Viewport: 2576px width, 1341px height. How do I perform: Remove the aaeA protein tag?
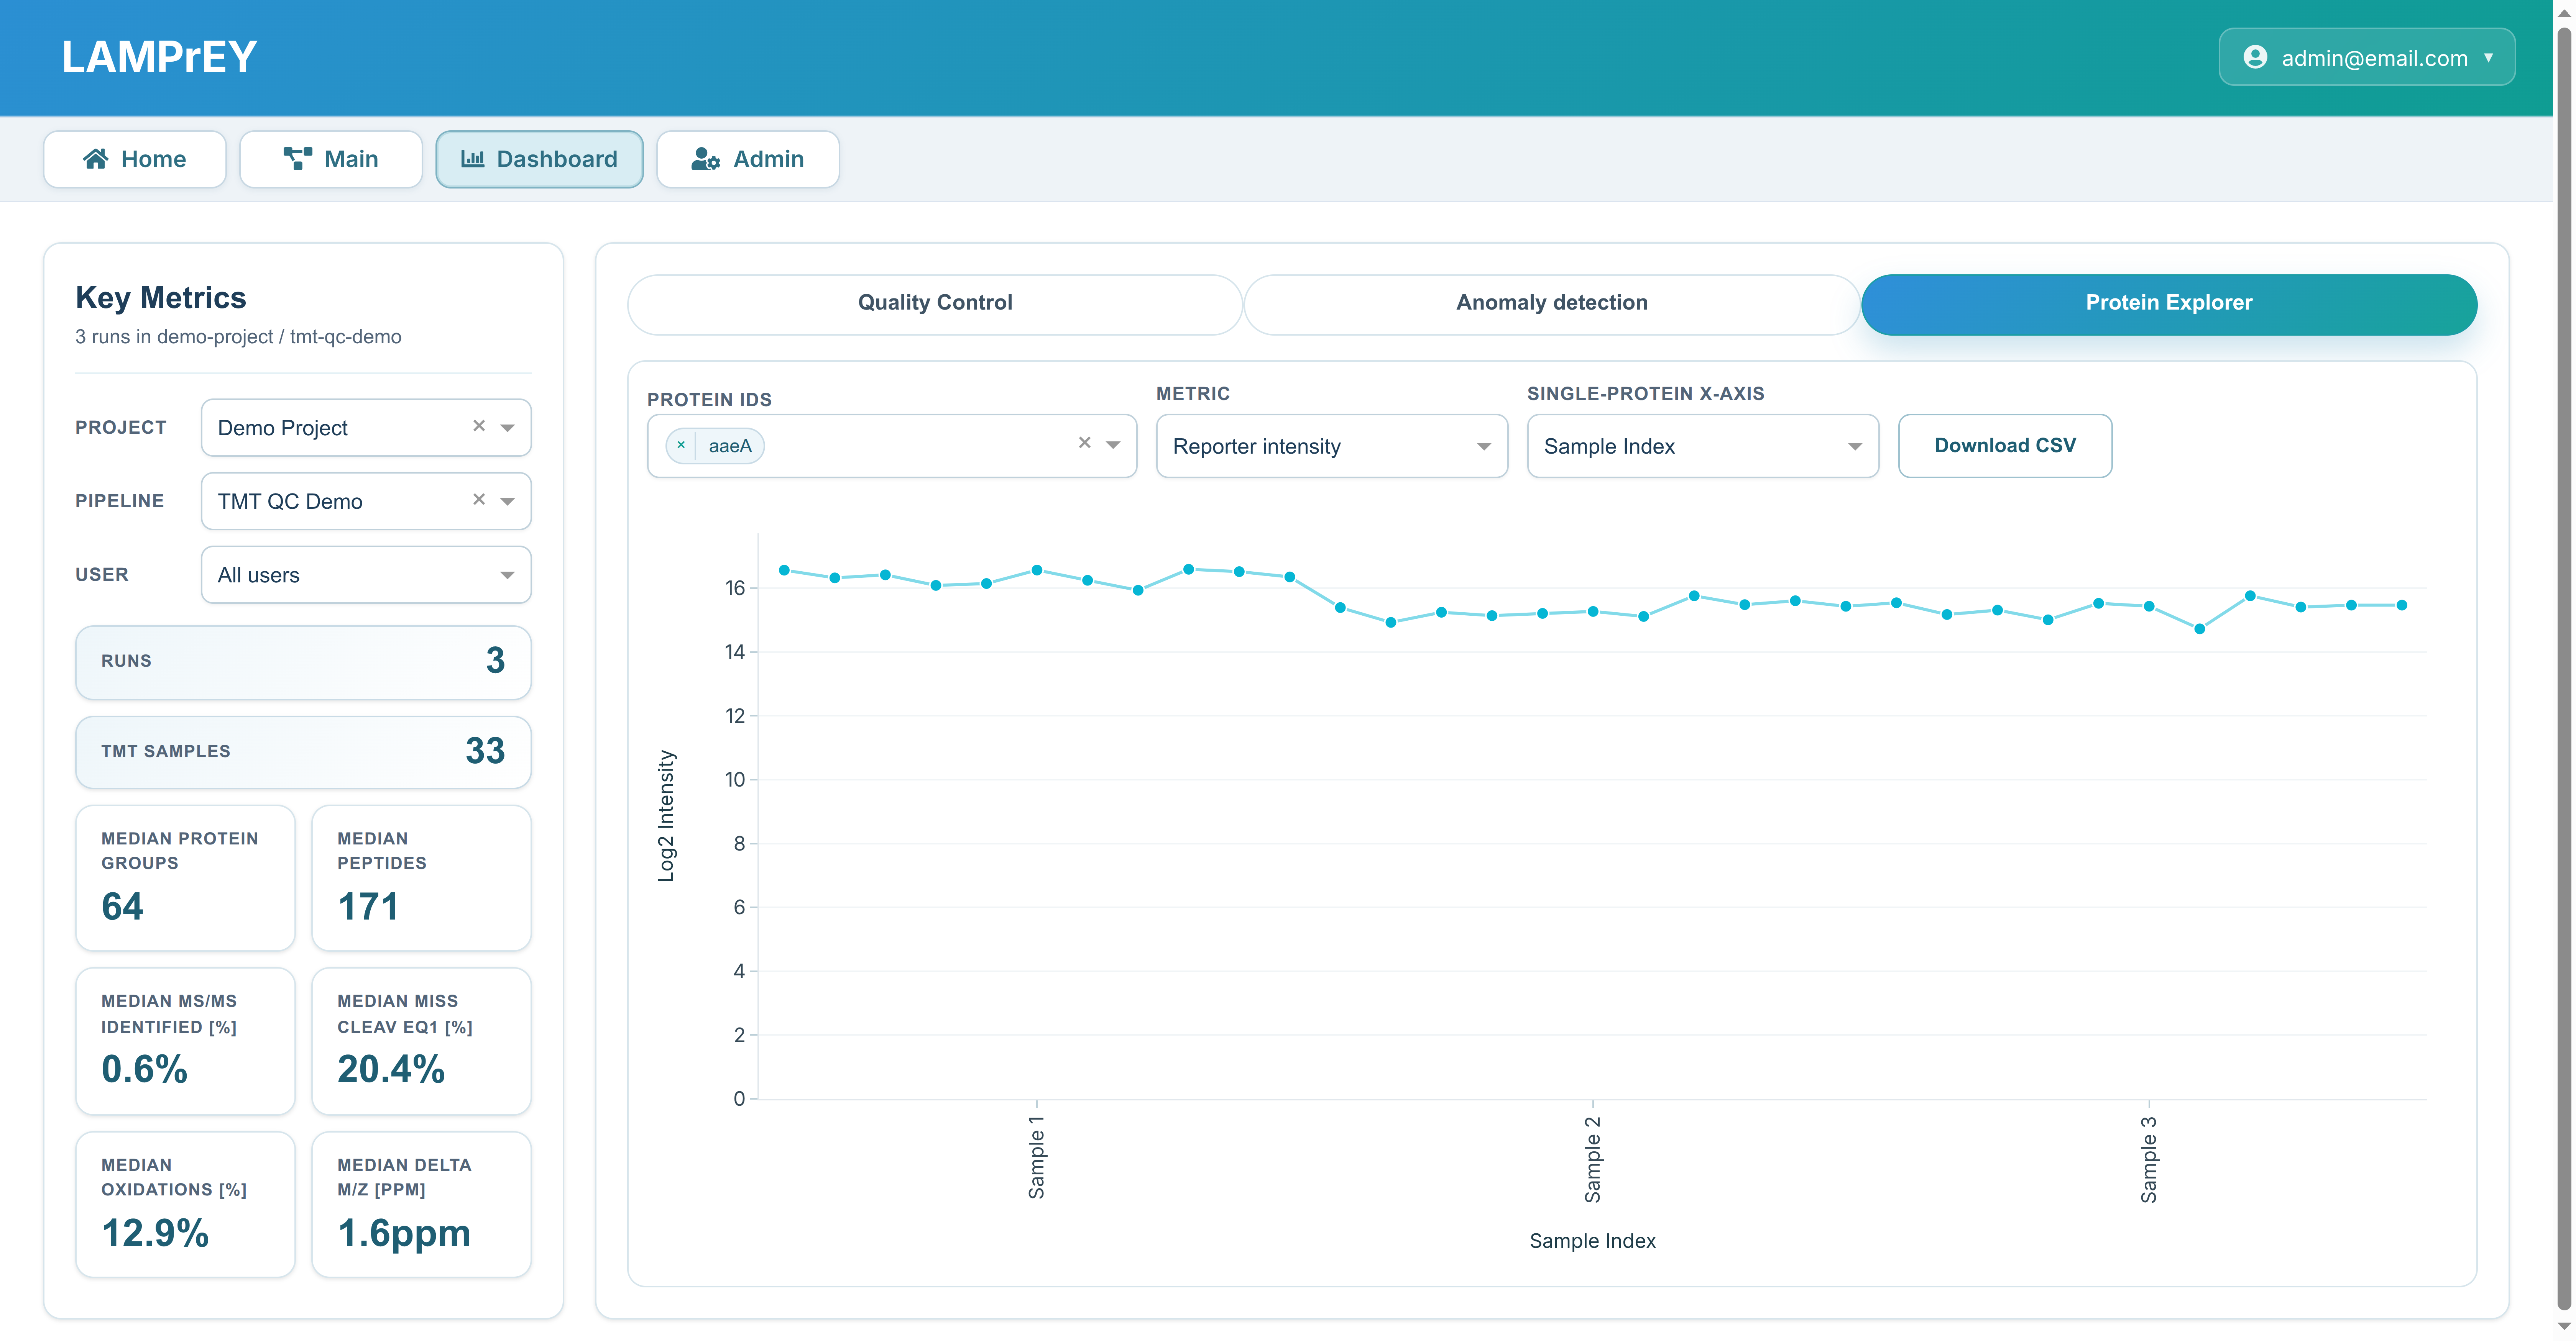[x=681, y=446]
